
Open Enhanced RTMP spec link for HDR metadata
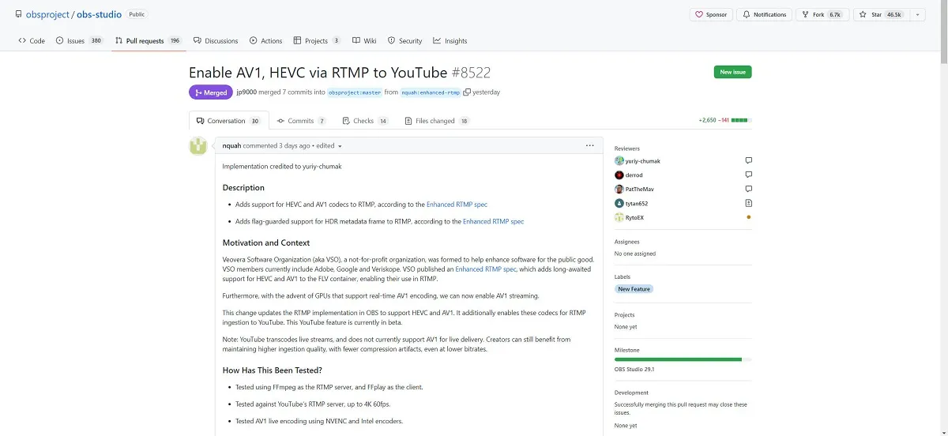[493, 222]
